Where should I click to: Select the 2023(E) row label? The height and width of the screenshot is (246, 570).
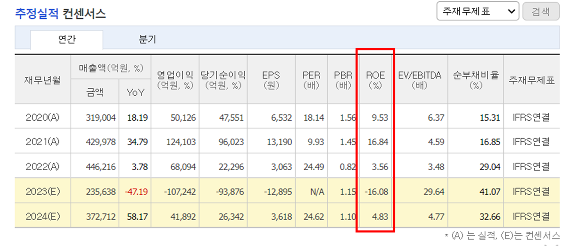pyautogui.click(x=43, y=191)
